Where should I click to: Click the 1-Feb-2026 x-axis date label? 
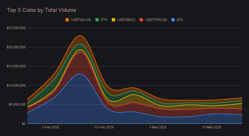click(50, 127)
